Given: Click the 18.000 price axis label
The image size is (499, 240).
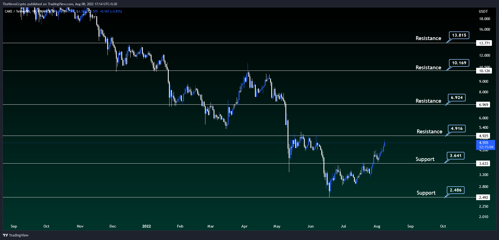Looking at the screenshot, I should 485,19.
